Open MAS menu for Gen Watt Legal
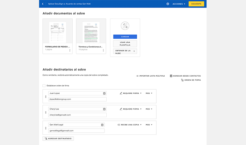 click(149, 125)
